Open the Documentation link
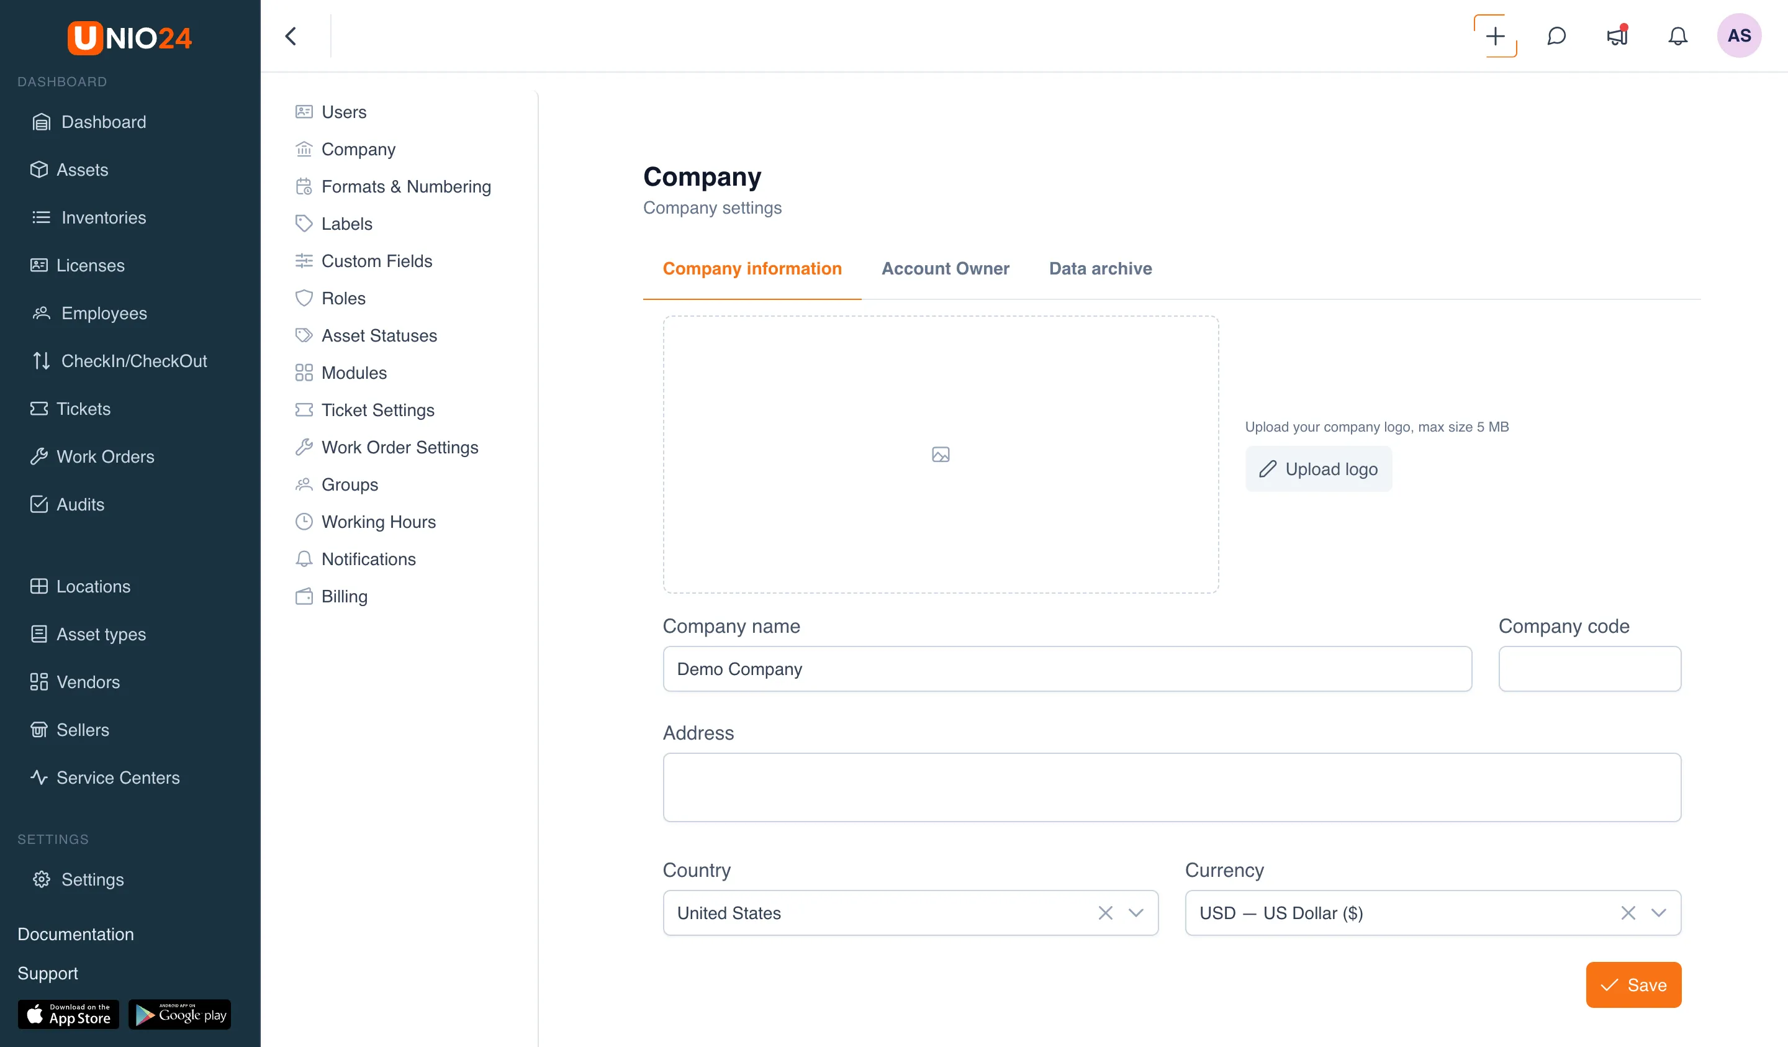The image size is (1788, 1047). tap(75, 934)
